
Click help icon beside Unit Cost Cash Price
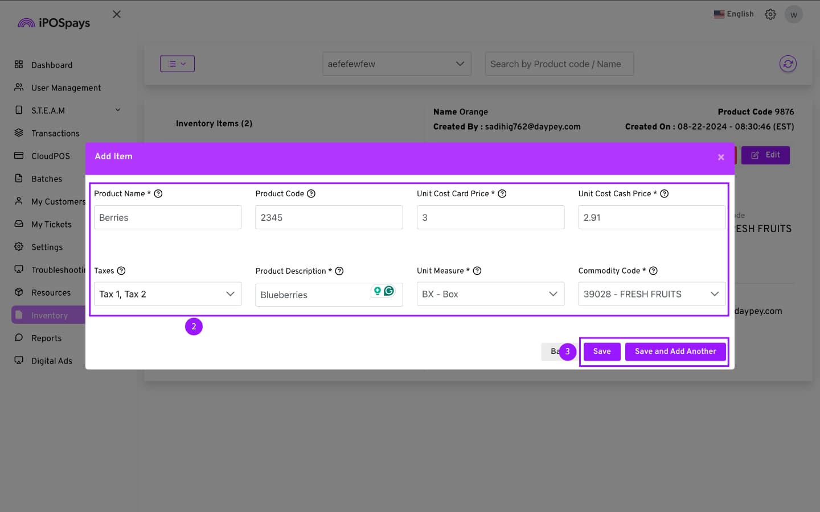point(664,193)
